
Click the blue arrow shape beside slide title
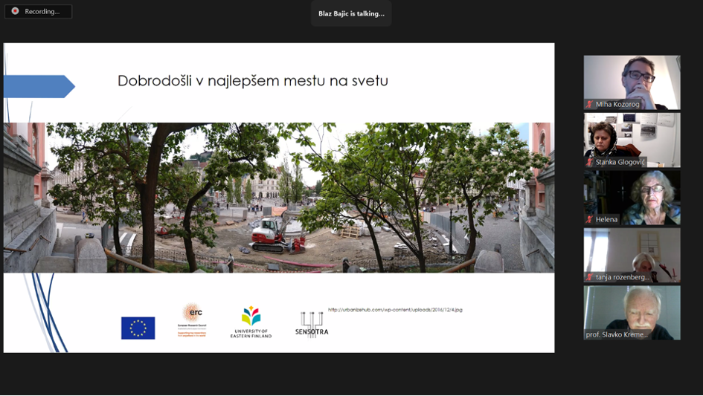click(x=39, y=86)
